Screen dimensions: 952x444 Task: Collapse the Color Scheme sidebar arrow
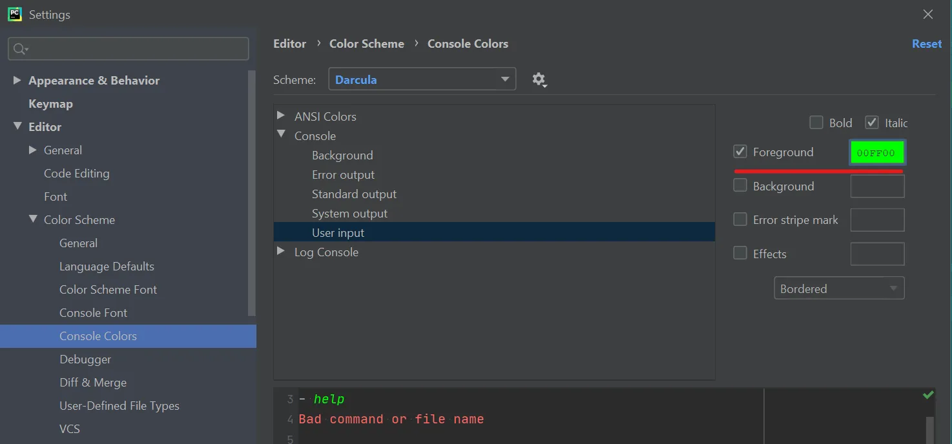click(x=33, y=219)
